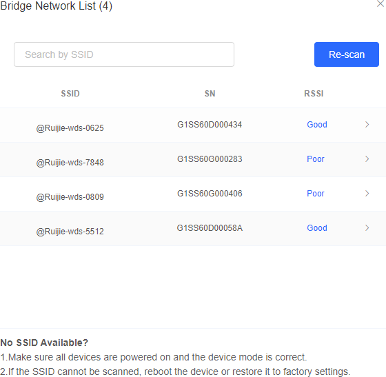Click serial number G1SS60G000406

pyautogui.click(x=210, y=194)
